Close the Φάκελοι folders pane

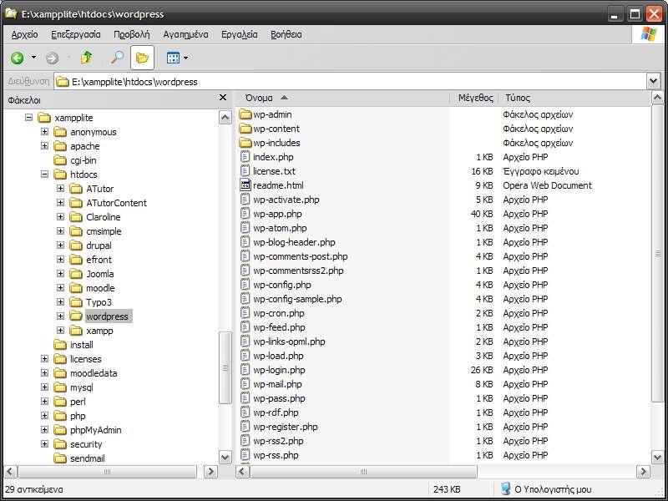[223, 98]
